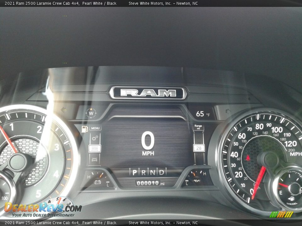Viewport: 302px width, 226px height.
Task: Click the P gear indicator
Action: coord(135,172)
